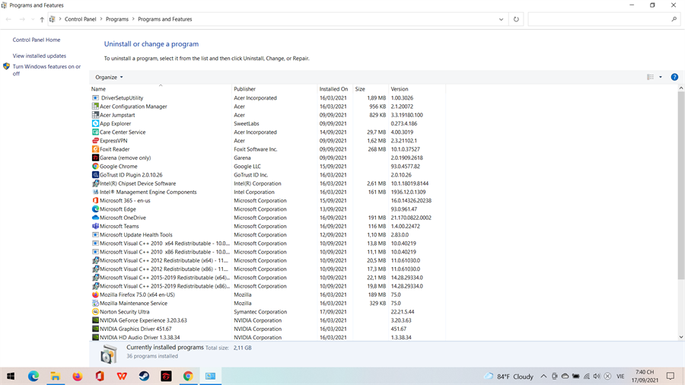Screen dimensions: 685x385
Task: Select the Google Chrome program entry
Action: [x=119, y=167]
